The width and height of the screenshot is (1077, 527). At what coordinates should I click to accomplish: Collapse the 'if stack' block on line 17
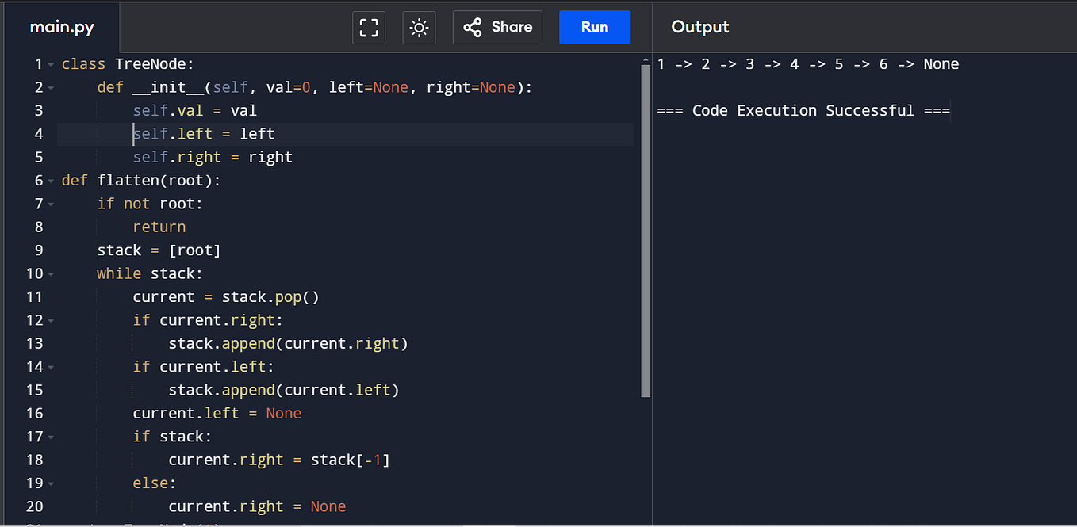(51, 437)
